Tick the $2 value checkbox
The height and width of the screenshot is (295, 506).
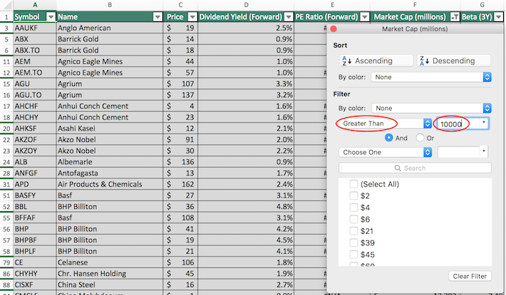point(353,196)
